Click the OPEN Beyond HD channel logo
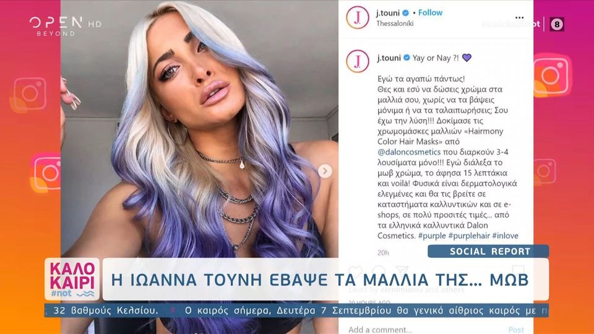 pyautogui.click(x=65, y=26)
